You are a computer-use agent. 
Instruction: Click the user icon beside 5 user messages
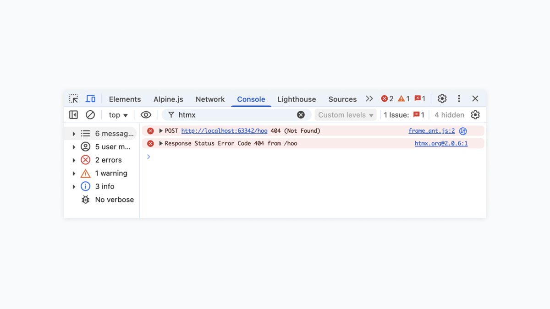click(85, 147)
